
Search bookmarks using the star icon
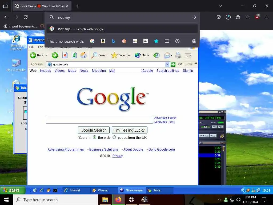(x=156, y=41)
